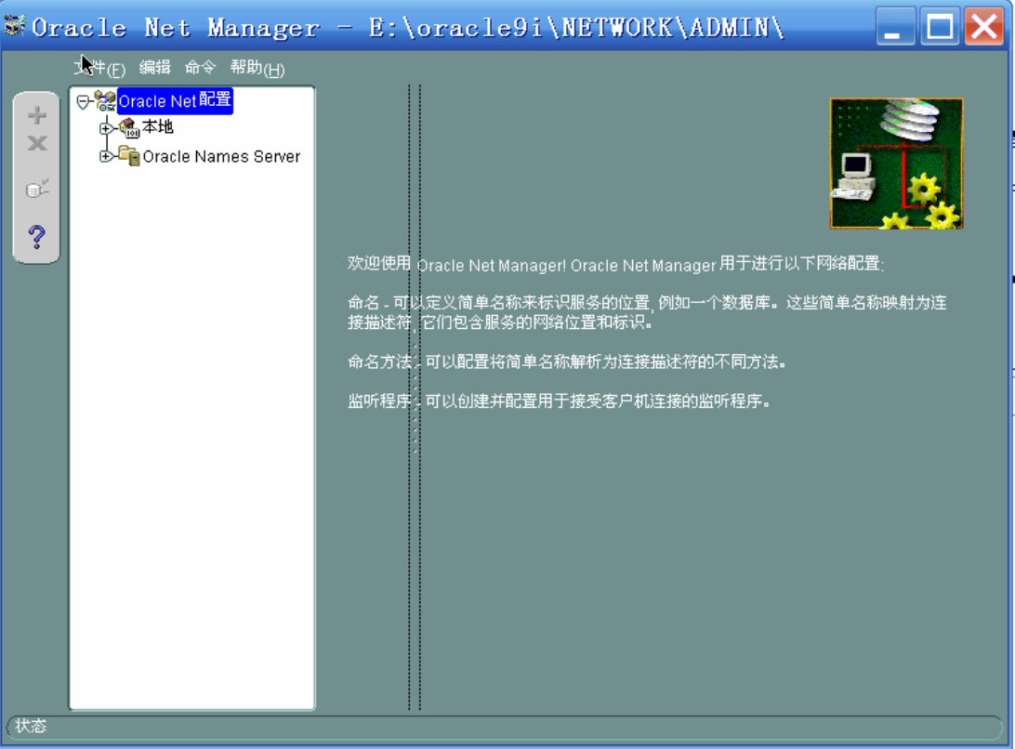The image size is (1015, 749).
Task: Click the green plus create icon
Action: coord(37,115)
